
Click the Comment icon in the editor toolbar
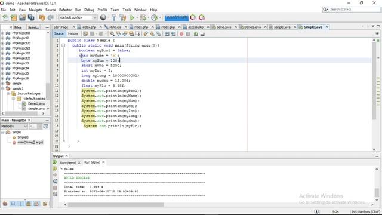(x=196, y=34)
